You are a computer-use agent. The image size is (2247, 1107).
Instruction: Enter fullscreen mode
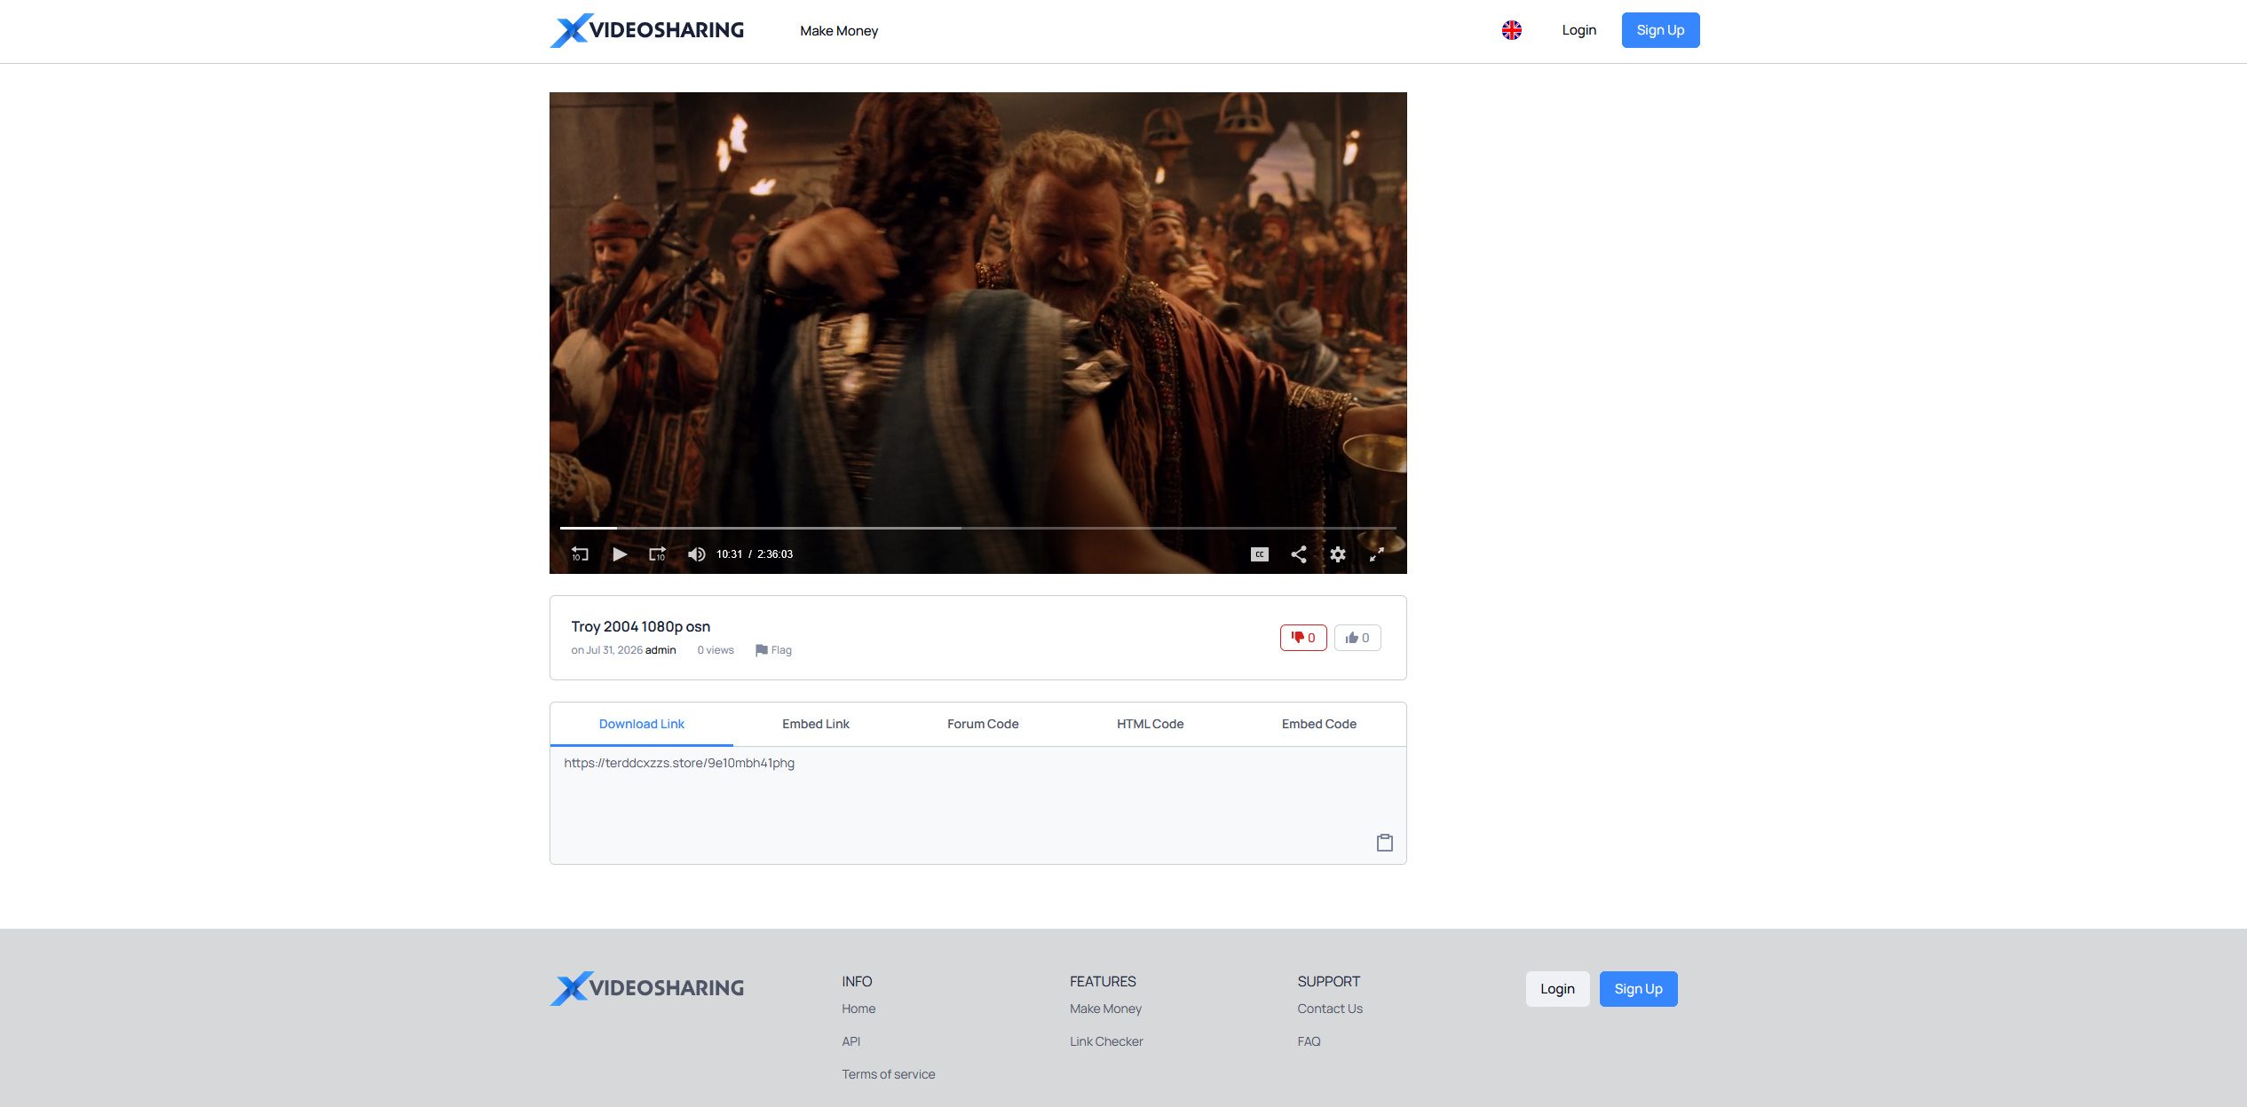click(1377, 554)
